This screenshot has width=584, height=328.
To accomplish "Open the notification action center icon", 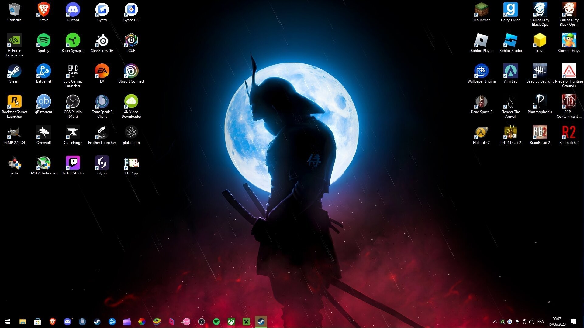I will tap(573, 322).
